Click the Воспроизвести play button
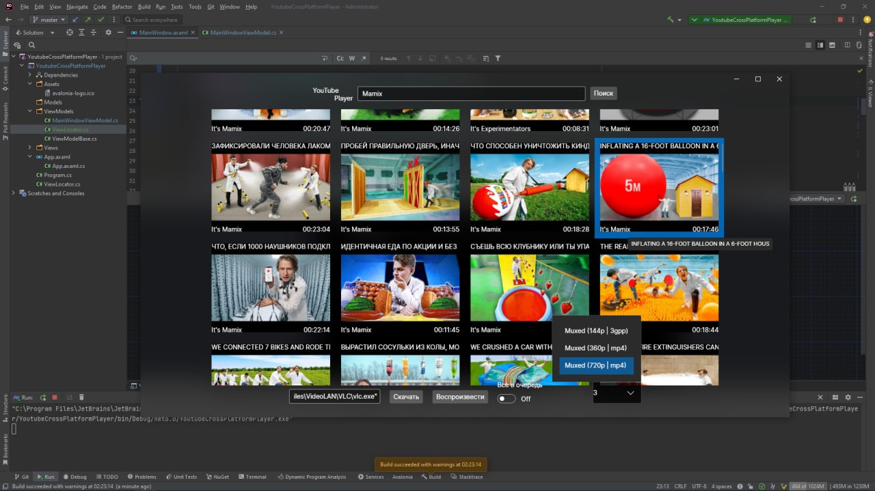Image resolution: width=875 pixels, height=491 pixels. (460, 397)
